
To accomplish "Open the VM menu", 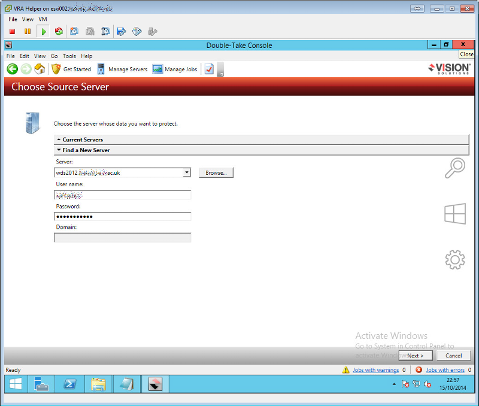I will [43, 19].
